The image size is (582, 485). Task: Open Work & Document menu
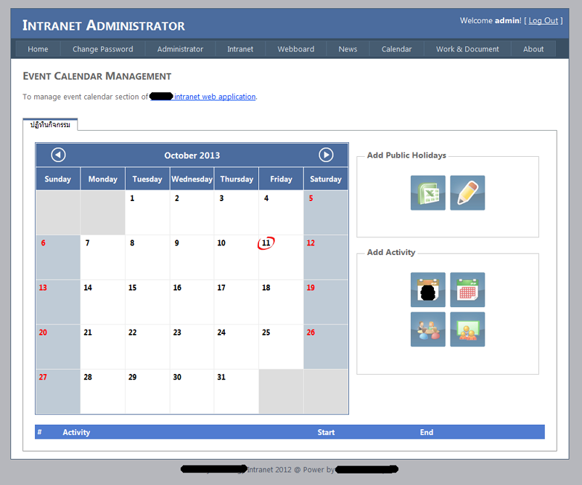tap(467, 49)
